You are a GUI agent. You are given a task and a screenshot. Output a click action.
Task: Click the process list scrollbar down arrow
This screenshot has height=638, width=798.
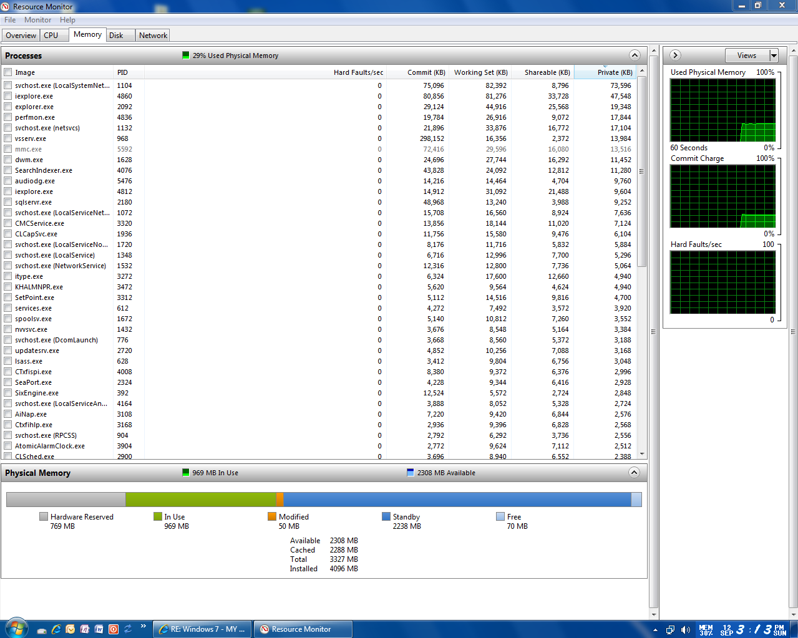[x=642, y=454]
